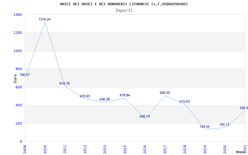Click the 339.9 data label

pyautogui.click(x=244, y=108)
